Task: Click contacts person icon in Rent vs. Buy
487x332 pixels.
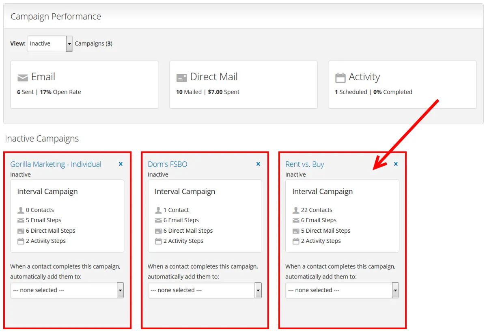Action: click(x=296, y=210)
